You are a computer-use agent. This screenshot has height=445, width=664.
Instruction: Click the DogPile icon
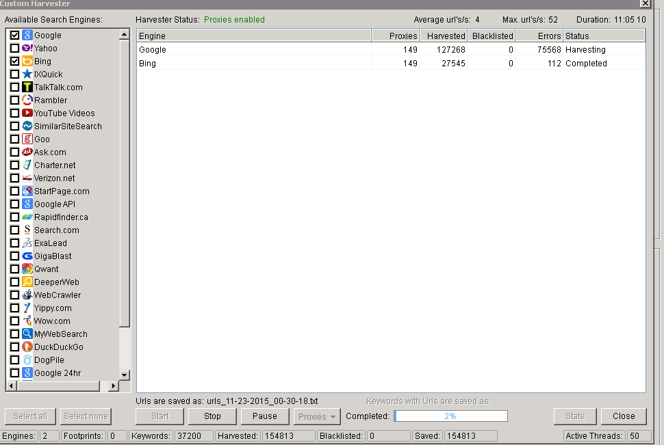(x=27, y=360)
